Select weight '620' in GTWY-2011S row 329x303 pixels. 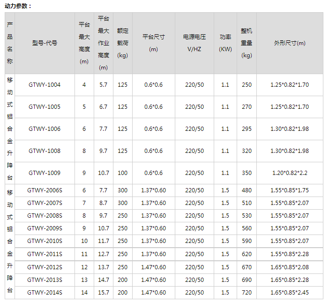coord(247,254)
